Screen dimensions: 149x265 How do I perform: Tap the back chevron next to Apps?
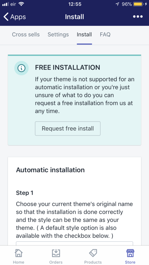coord(6,17)
